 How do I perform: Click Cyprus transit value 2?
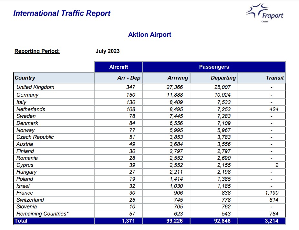[277, 165]
